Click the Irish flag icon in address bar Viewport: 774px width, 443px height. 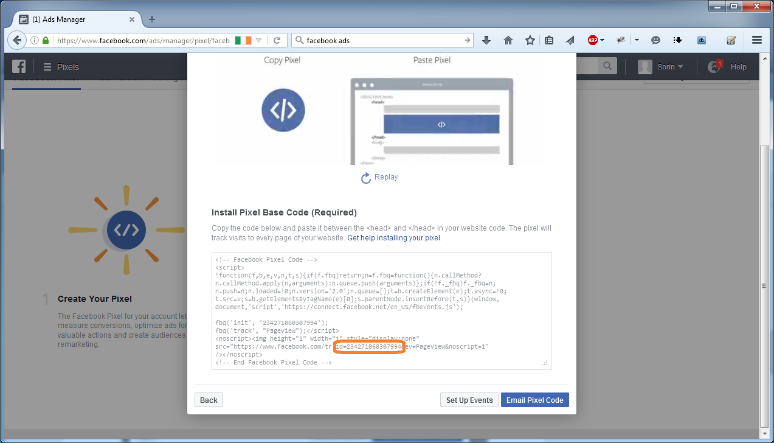point(243,41)
